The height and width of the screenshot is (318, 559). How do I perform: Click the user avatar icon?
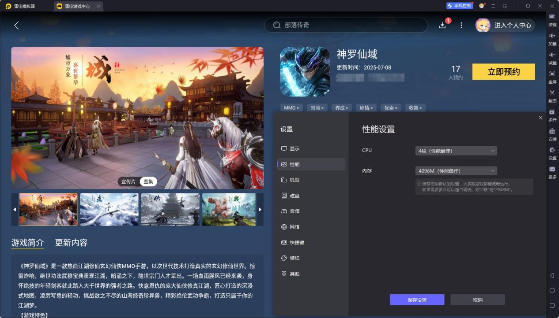click(483, 25)
